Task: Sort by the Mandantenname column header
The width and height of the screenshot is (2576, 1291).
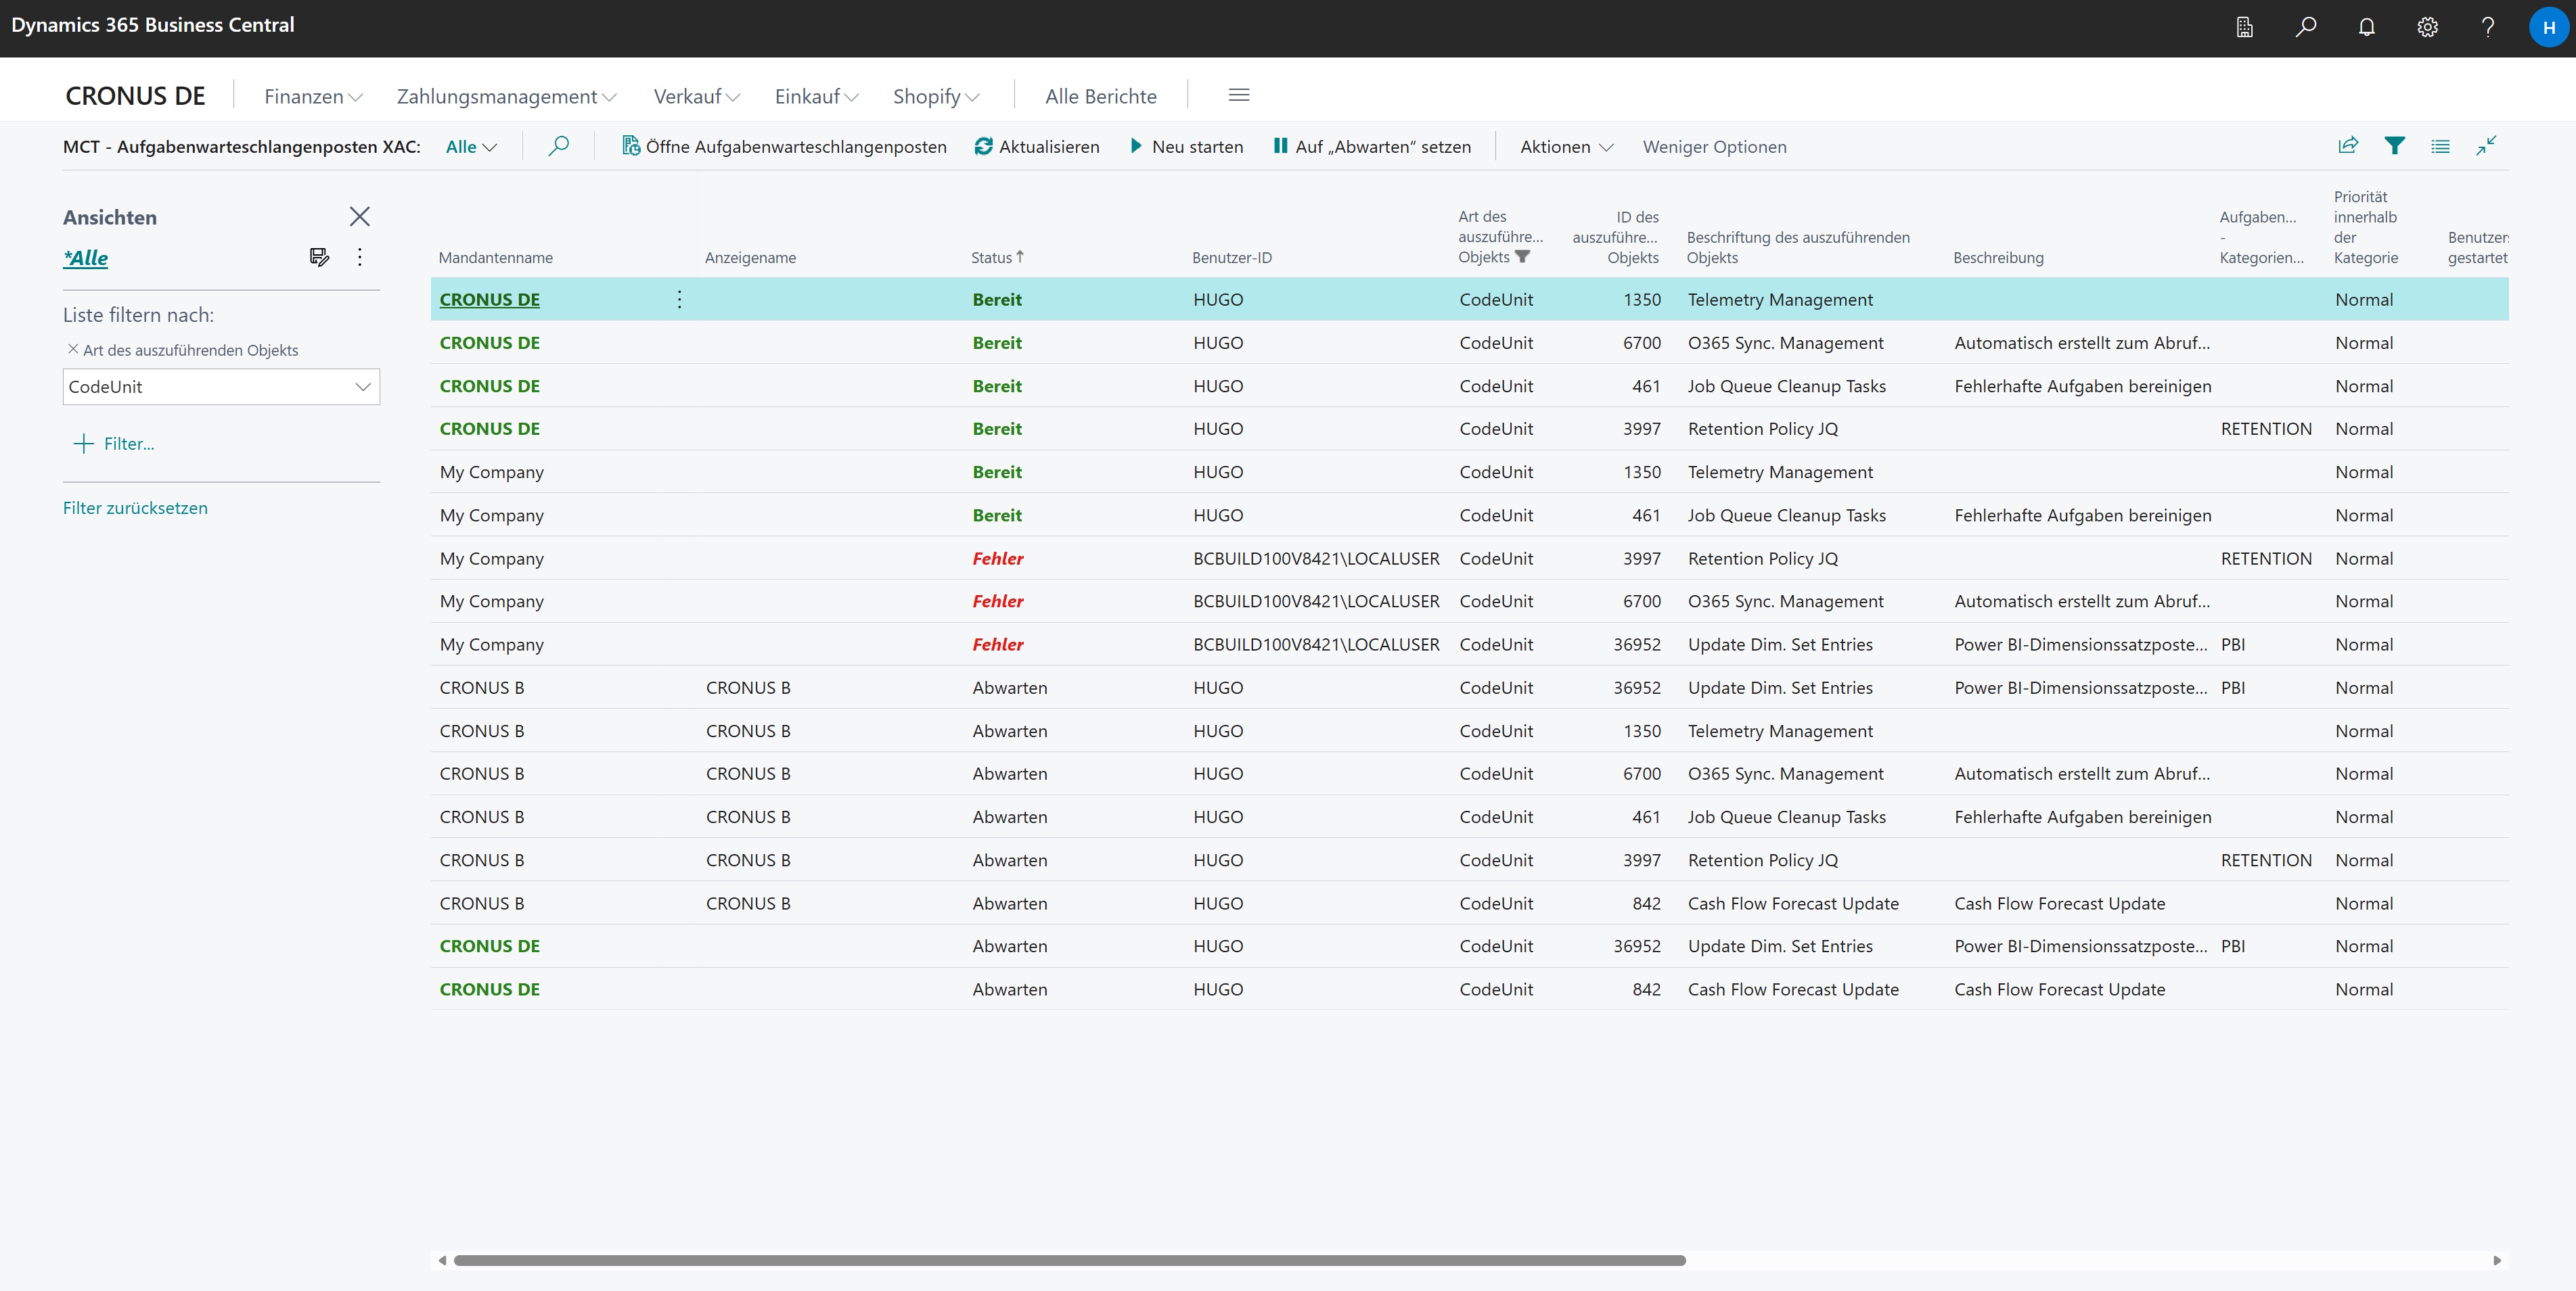Action: (x=495, y=258)
